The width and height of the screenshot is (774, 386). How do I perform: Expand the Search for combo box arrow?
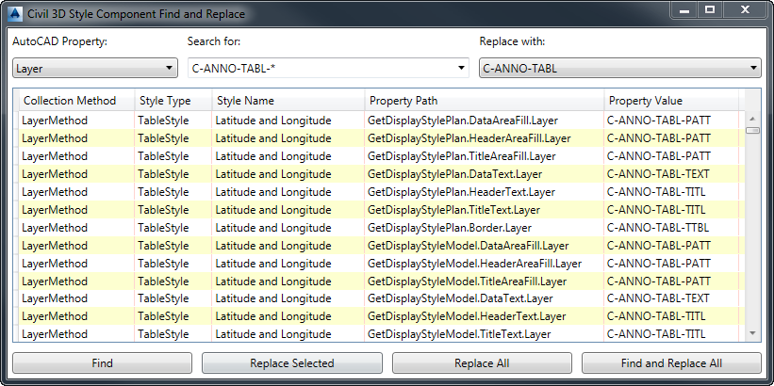(x=462, y=68)
